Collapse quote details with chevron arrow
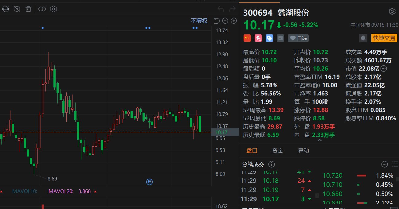Image resolution: width=399 pixels, height=209 pixels. coord(319,140)
